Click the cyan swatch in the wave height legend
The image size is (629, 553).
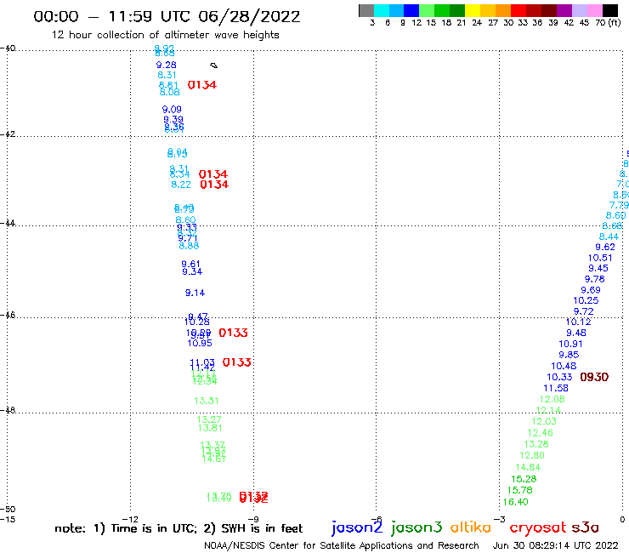tap(382, 10)
